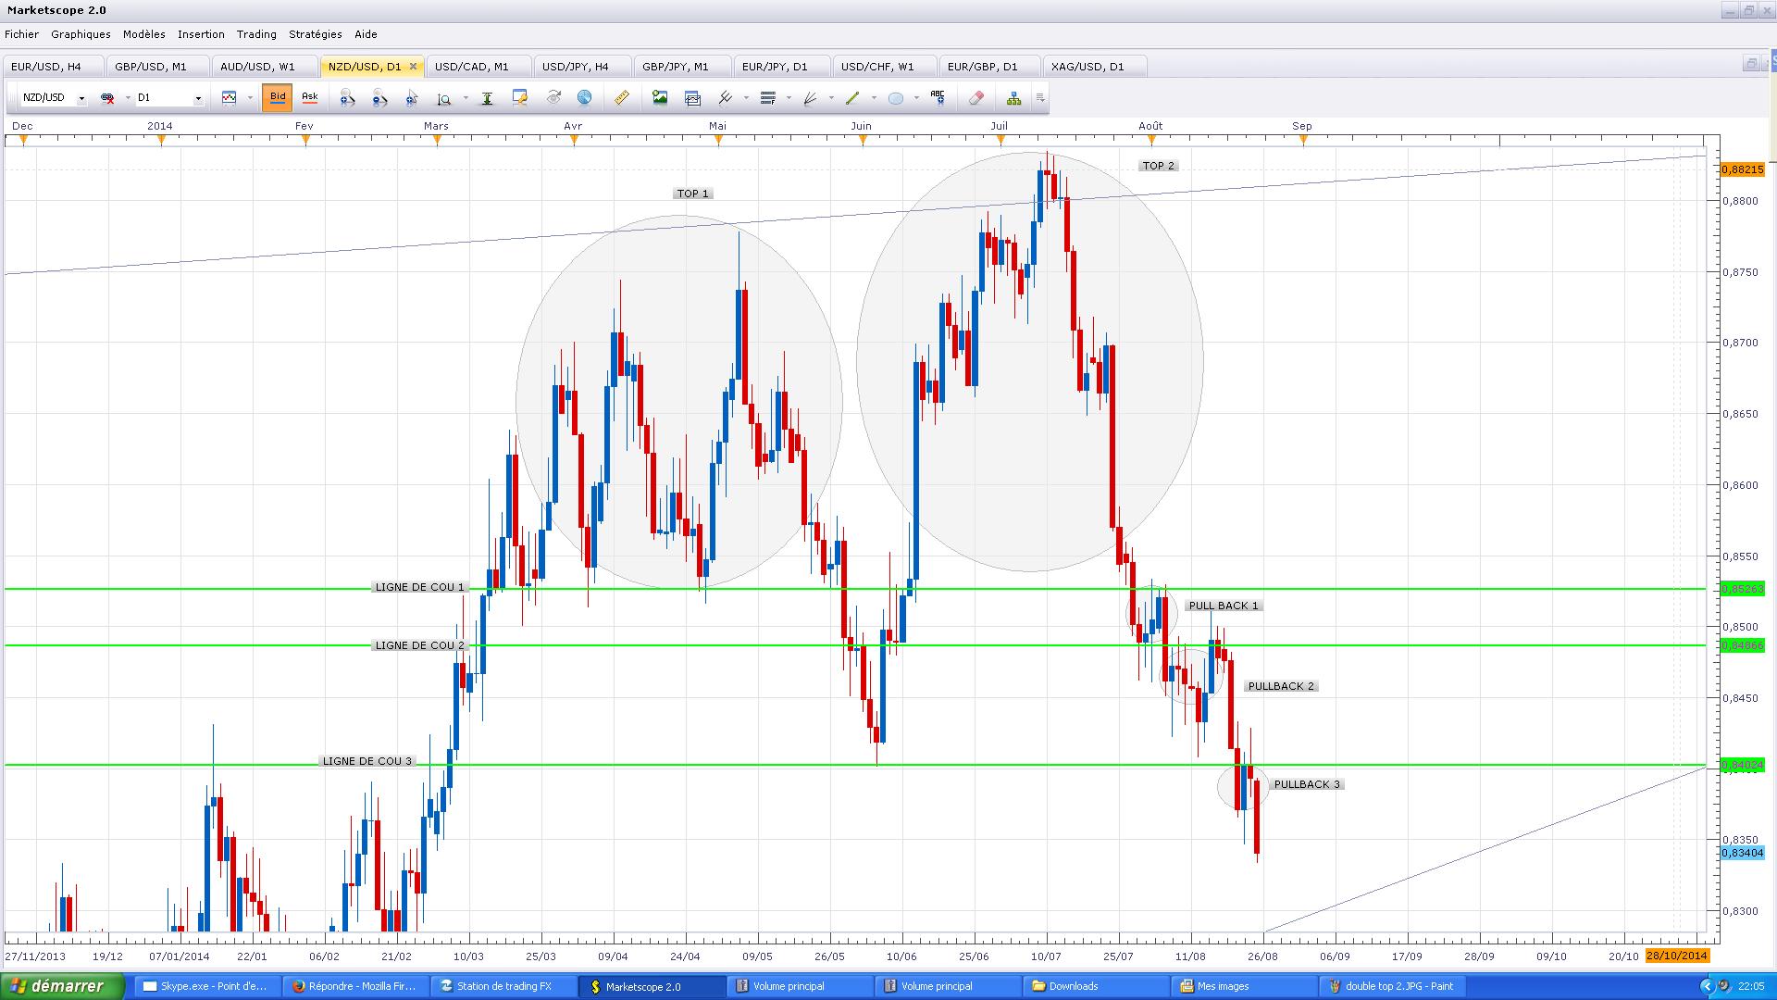Image resolution: width=1777 pixels, height=1000 pixels.
Task: Click the hierarchy network icon in toolbar
Action: pyautogui.click(x=1013, y=98)
